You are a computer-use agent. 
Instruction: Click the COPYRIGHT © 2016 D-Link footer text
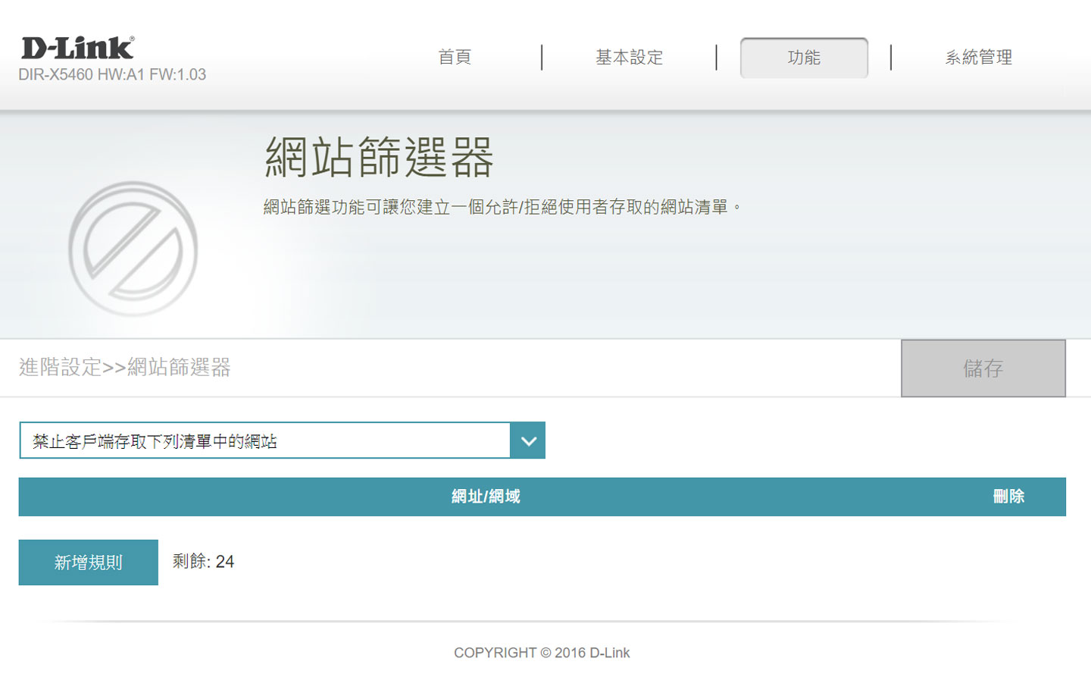tap(541, 652)
